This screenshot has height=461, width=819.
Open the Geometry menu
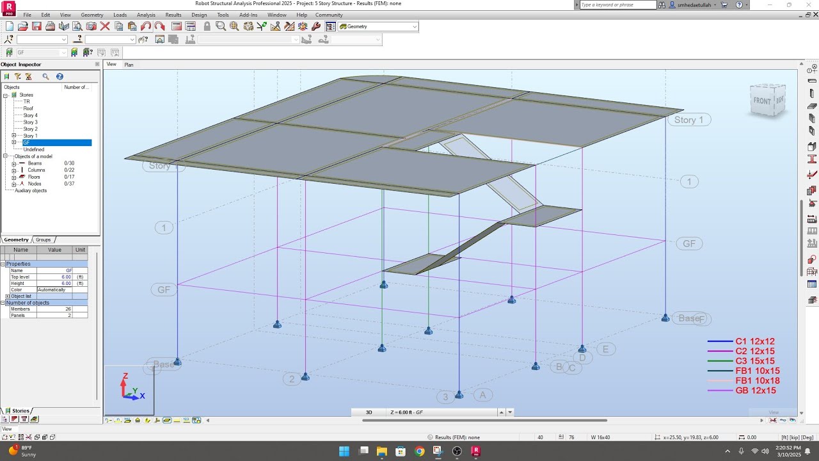coord(92,15)
